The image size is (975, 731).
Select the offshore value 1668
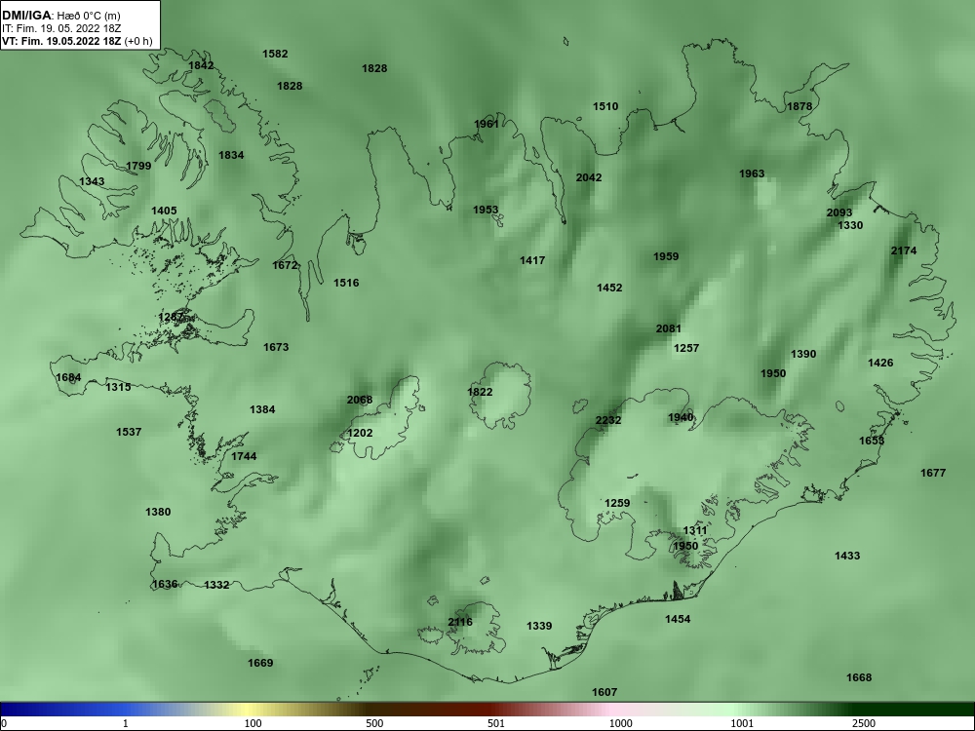click(x=859, y=677)
